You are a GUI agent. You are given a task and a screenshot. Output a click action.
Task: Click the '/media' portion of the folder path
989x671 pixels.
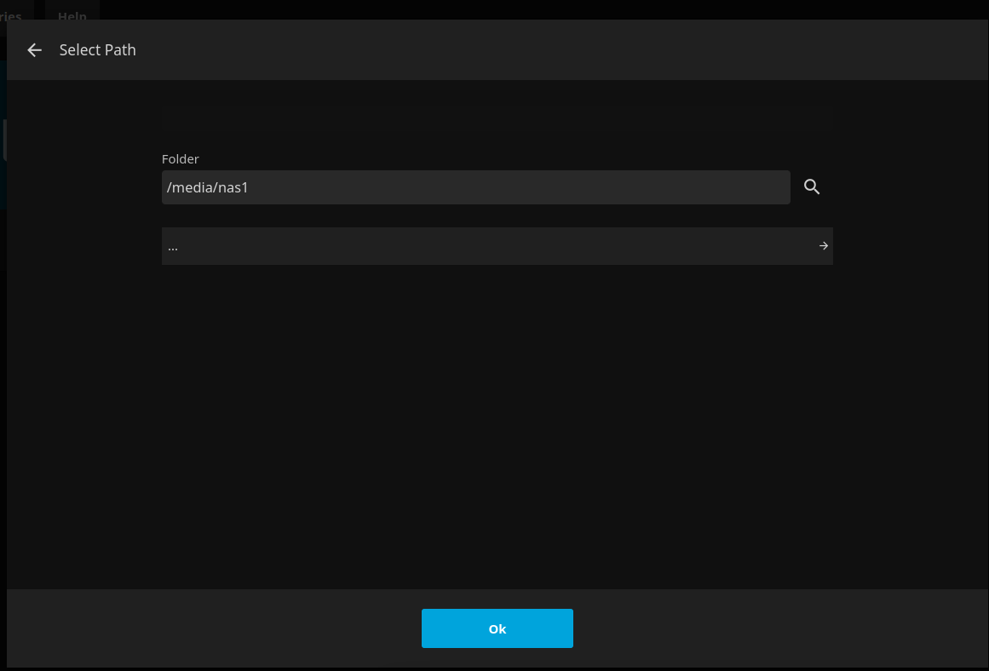pyautogui.click(x=189, y=187)
